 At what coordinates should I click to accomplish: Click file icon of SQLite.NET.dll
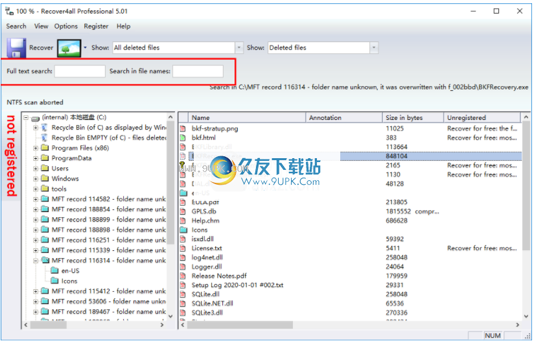(x=183, y=303)
